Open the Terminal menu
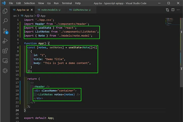The width and height of the screenshot is (183, 122). pyautogui.click(x=67, y=3)
